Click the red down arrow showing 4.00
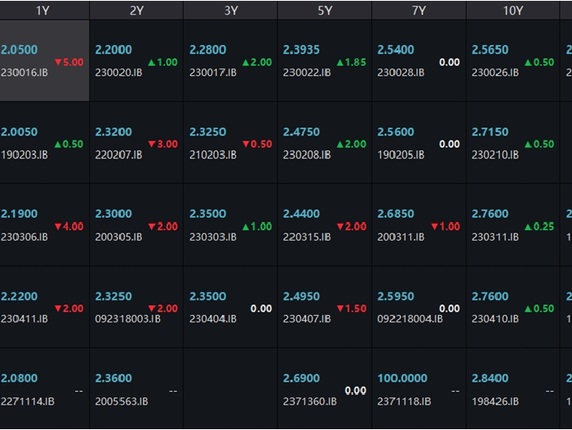Viewport: 572px width, 430px height. point(69,227)
